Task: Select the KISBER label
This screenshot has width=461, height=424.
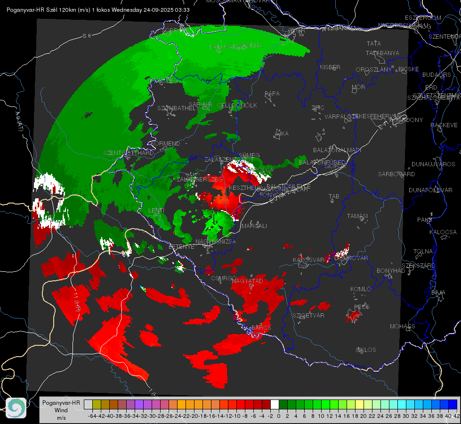Action: [330, 67]
